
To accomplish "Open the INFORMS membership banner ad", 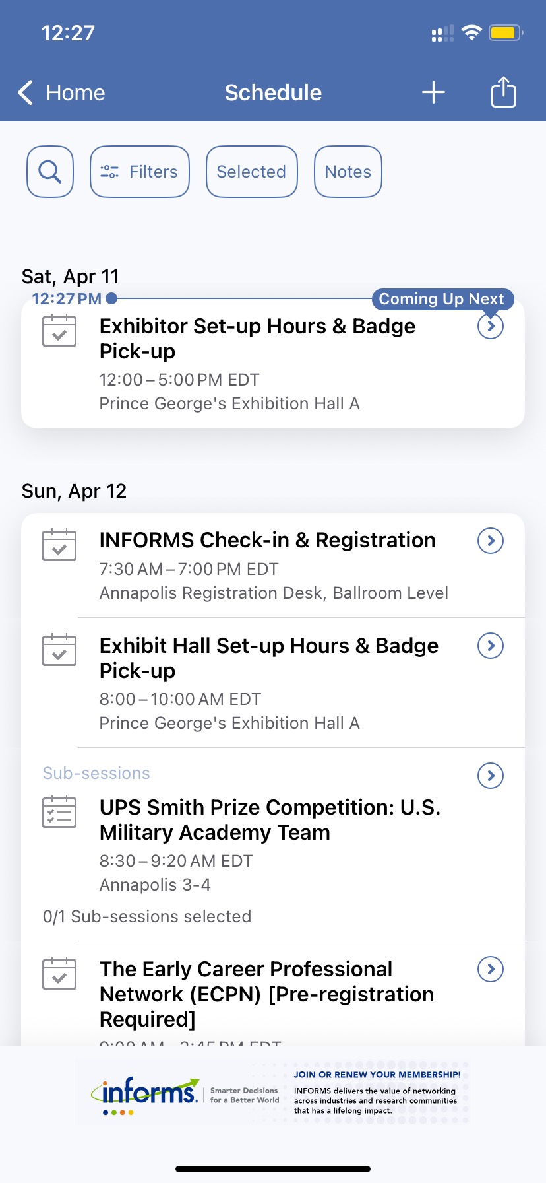I will pos(273,1093).
